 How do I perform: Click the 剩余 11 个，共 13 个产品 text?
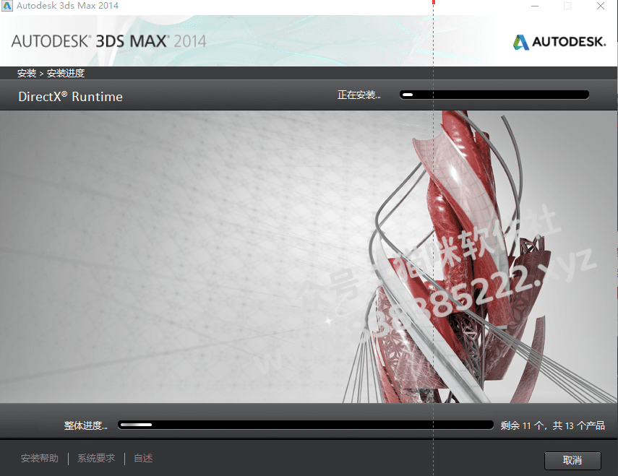(x=552, y=425)
